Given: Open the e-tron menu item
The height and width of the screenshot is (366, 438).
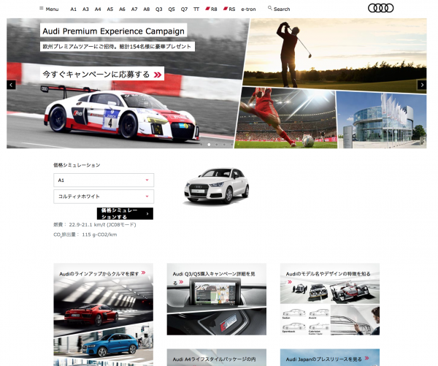Looking at the screenshot, I should [248, 9].
